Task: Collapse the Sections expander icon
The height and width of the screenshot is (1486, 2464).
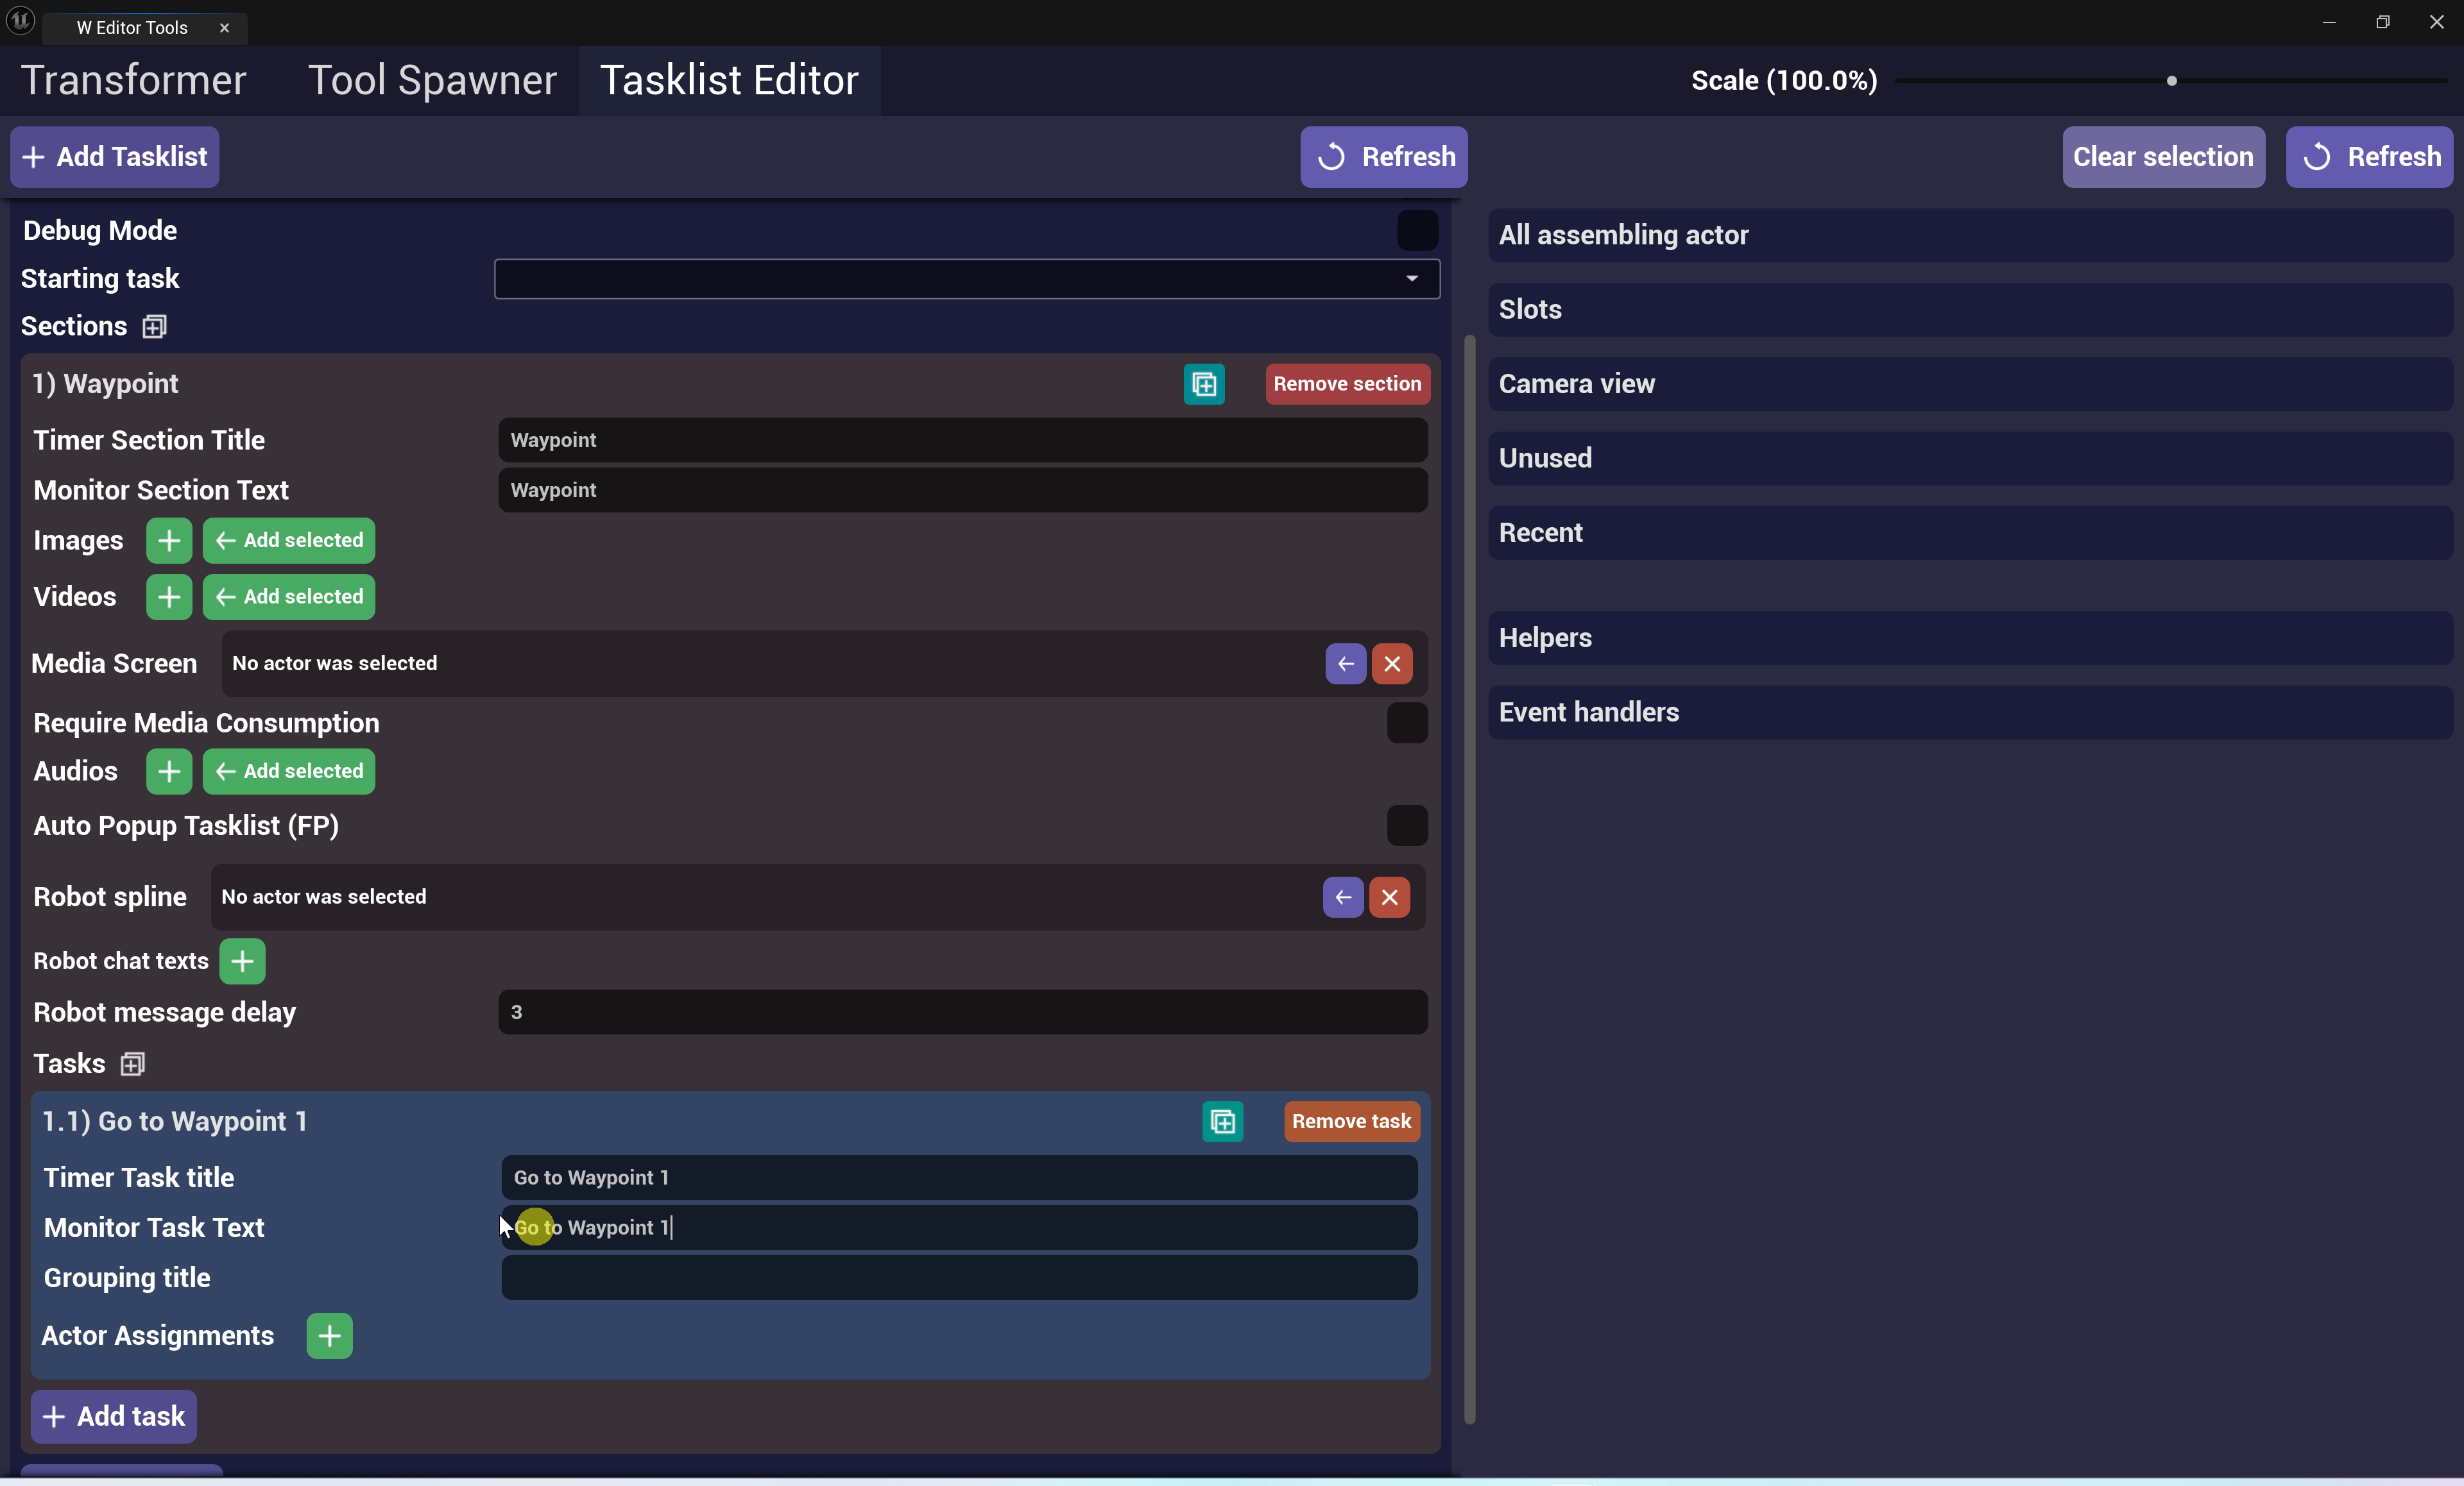Action: pyautogui.click(x=154, y=327)
